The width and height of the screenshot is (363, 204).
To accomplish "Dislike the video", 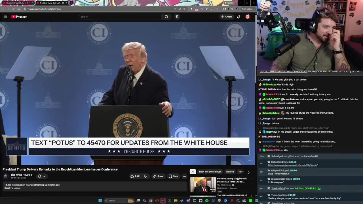I will 145,176.
